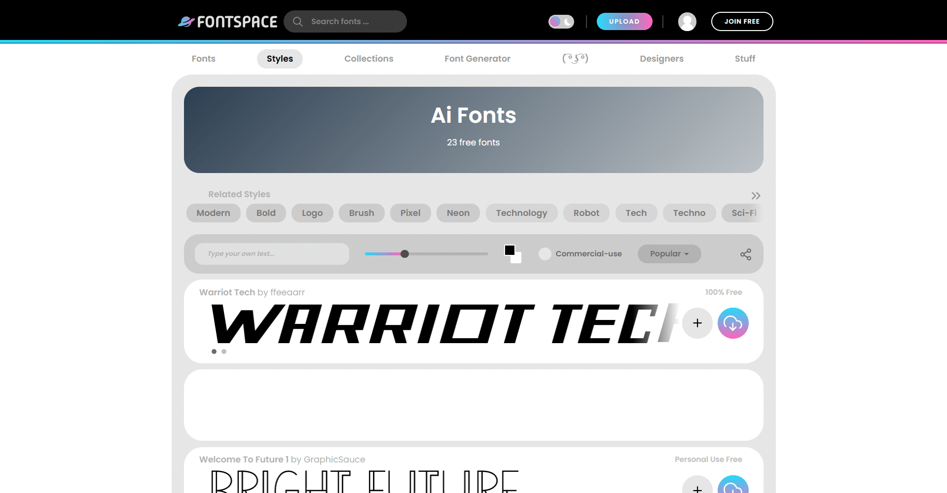947x493 pixels.
Task: Open the Popular sort dropdown
Action: coord(669,254)
